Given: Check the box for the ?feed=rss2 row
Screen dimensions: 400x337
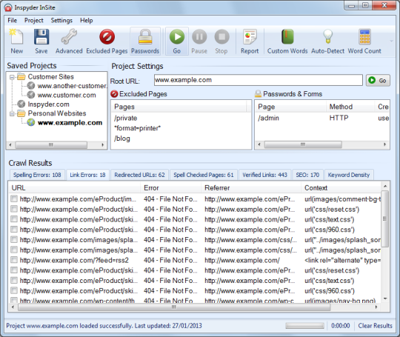Looking at the screenshot, I should [14, 260].
